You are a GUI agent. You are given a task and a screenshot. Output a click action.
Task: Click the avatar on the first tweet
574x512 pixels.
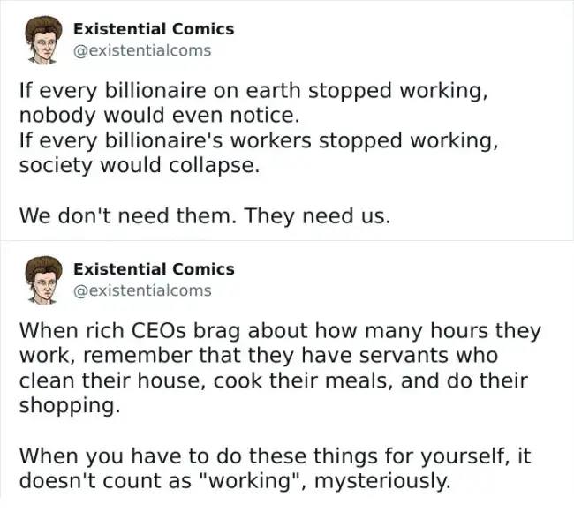[x=39, y=41]
